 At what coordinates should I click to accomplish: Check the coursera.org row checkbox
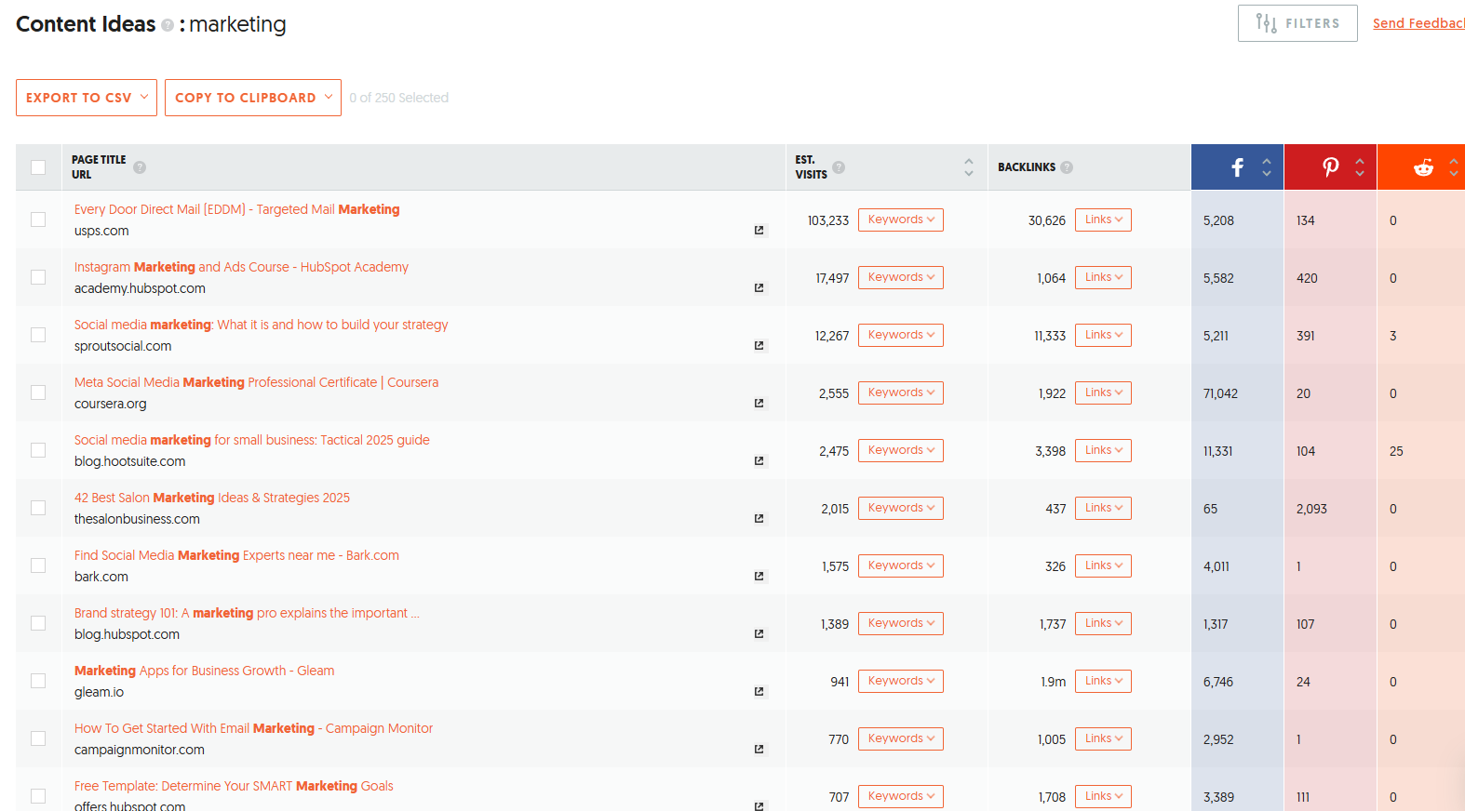point(38,392)
